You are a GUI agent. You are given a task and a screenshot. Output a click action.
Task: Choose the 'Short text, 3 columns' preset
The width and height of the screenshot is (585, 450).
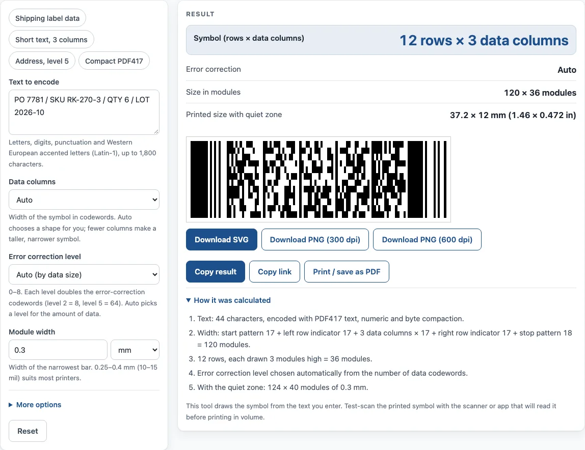click(51, 40)
